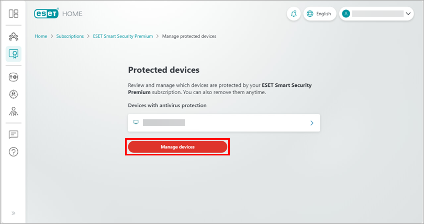424x224 pixels.
Task: Select the device row with monitor icon
Action: [x=224, y=123]
